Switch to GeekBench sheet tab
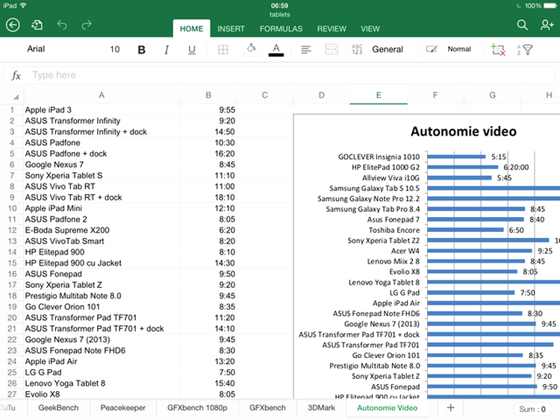The image size is (560, 420). (x=58, y=408)
